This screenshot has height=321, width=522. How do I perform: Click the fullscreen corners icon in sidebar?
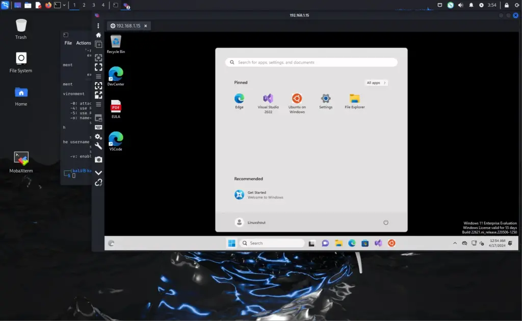(98, 67)
